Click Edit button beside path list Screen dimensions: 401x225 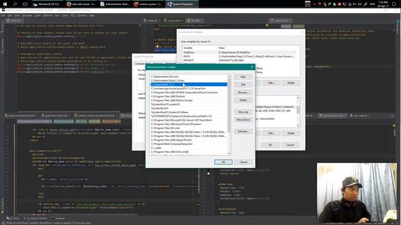pos(243,84)
